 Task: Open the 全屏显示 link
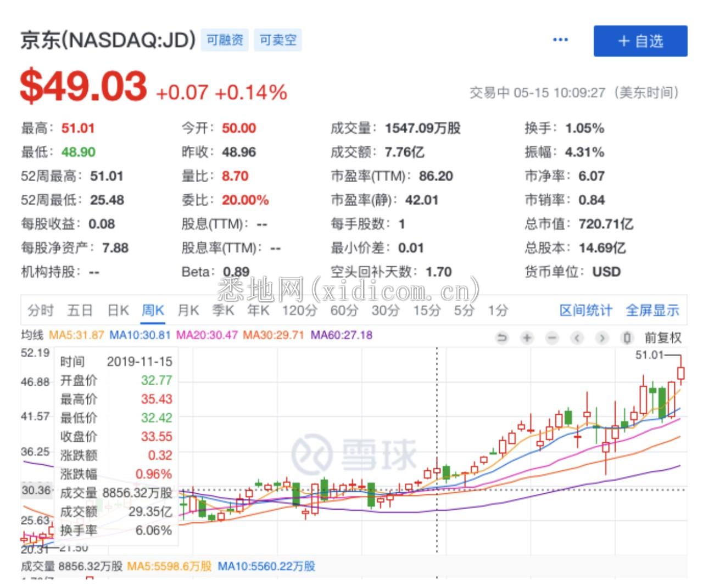pyautogui.click(x=652, y=310)
